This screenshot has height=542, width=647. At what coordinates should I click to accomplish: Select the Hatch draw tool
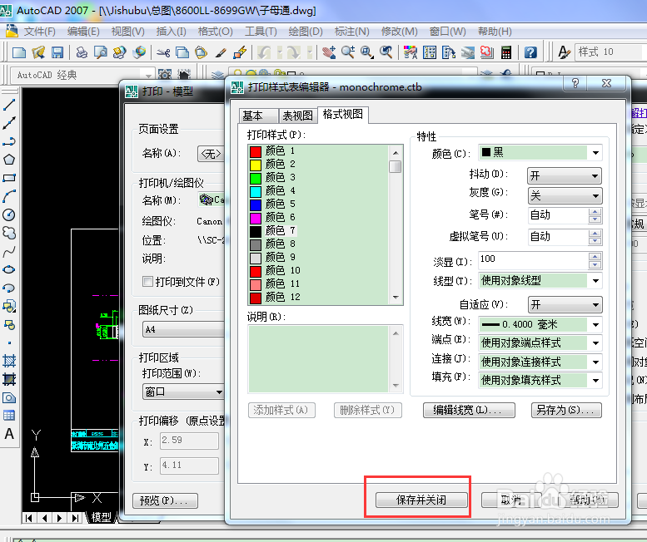click(9, 361)
